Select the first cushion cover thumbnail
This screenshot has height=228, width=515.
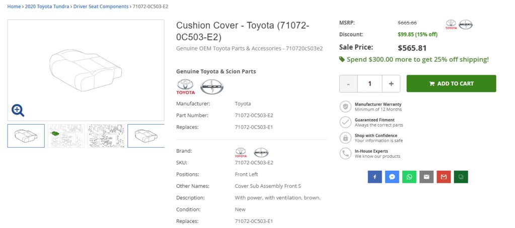[26, 136]
